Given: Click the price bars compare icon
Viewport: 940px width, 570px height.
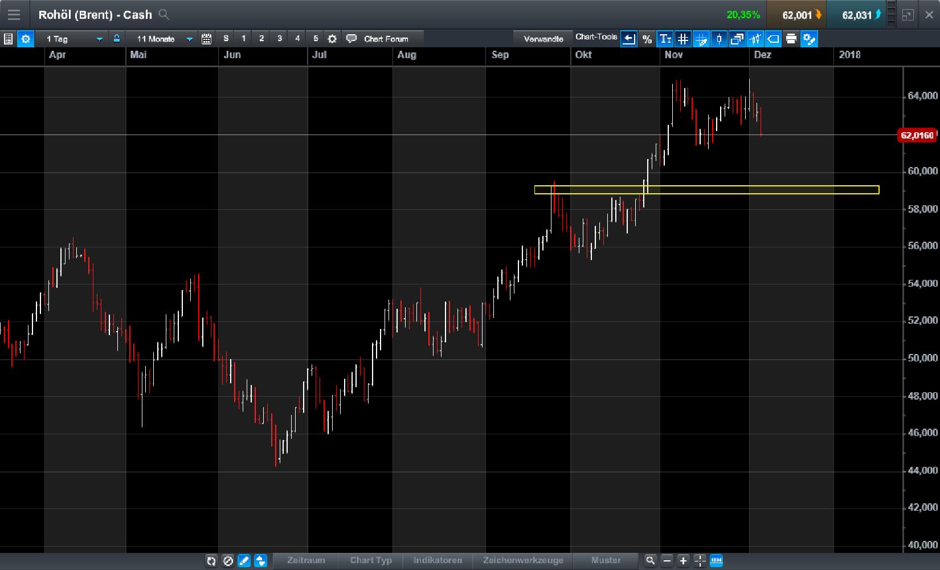Looking at the screenshot, I should [755, 39].
